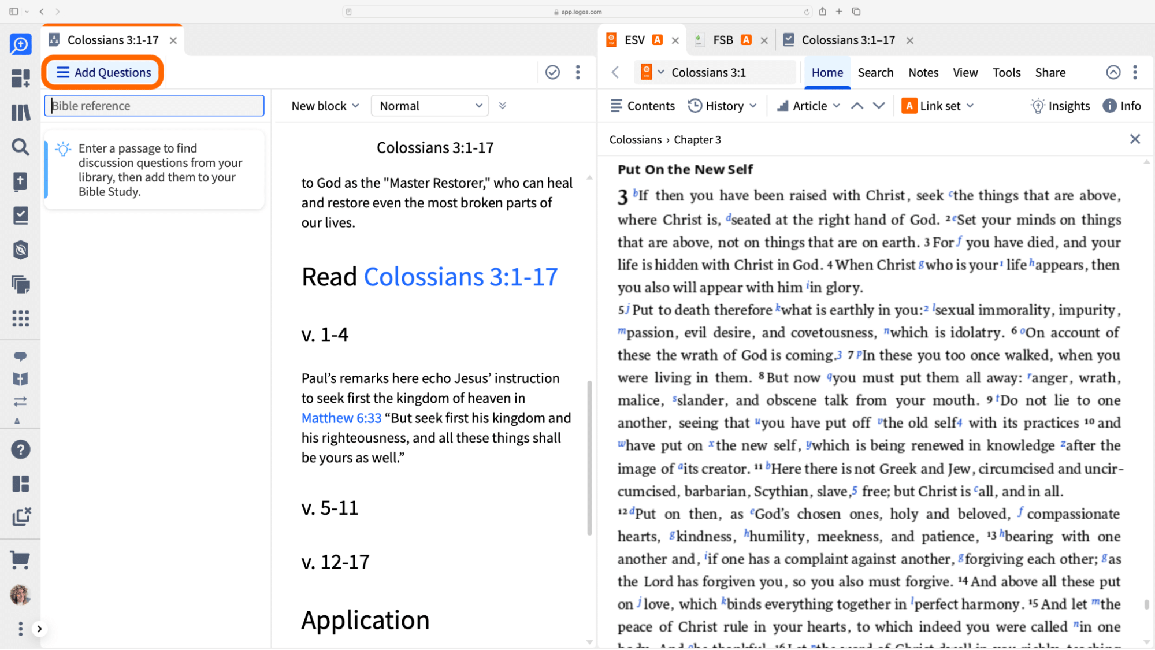The image size is (1155, 650).
Task: Click the Chapter 3 breadcrumb
Action: click(x=697, y=139)
